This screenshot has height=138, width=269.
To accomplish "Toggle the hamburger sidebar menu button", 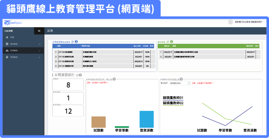I will coord(39,31).
